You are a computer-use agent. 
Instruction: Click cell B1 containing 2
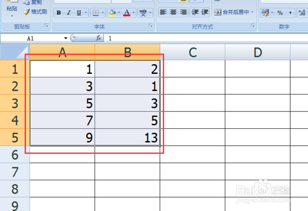(x=127, y=69)
